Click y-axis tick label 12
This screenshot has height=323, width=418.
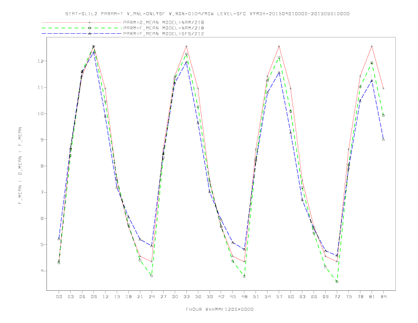pyautogui.click(x=40, y=61)
